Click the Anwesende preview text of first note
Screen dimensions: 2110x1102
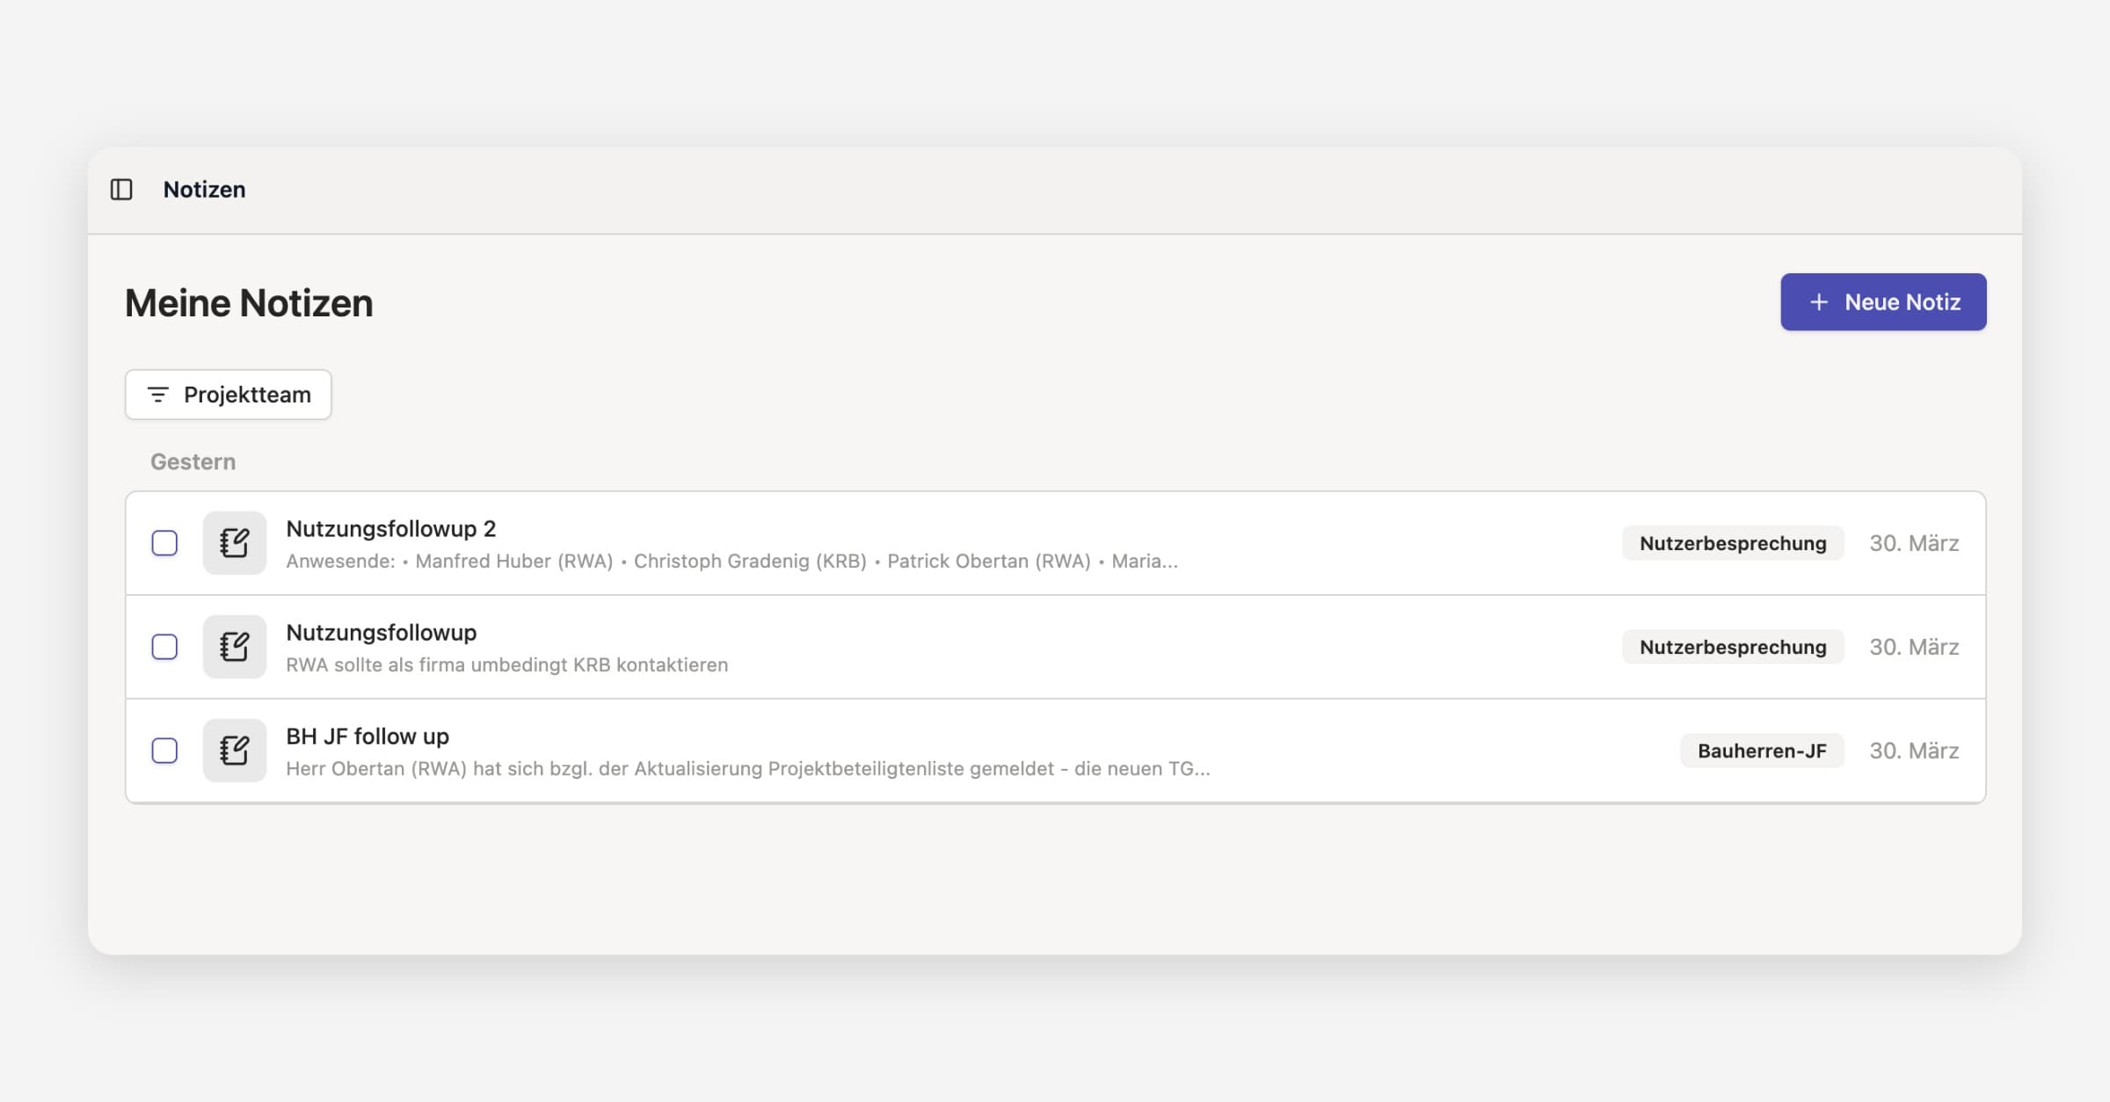tap(731, 562)
